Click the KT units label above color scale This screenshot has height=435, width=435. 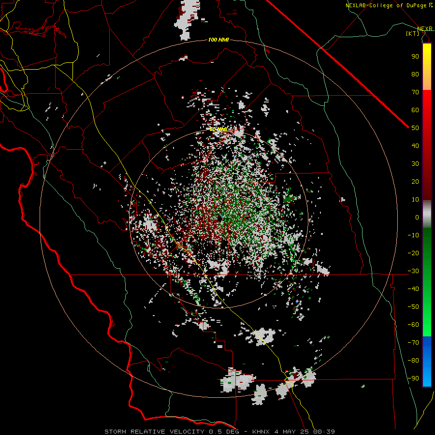pyautogui.click(x=413, y=33)
